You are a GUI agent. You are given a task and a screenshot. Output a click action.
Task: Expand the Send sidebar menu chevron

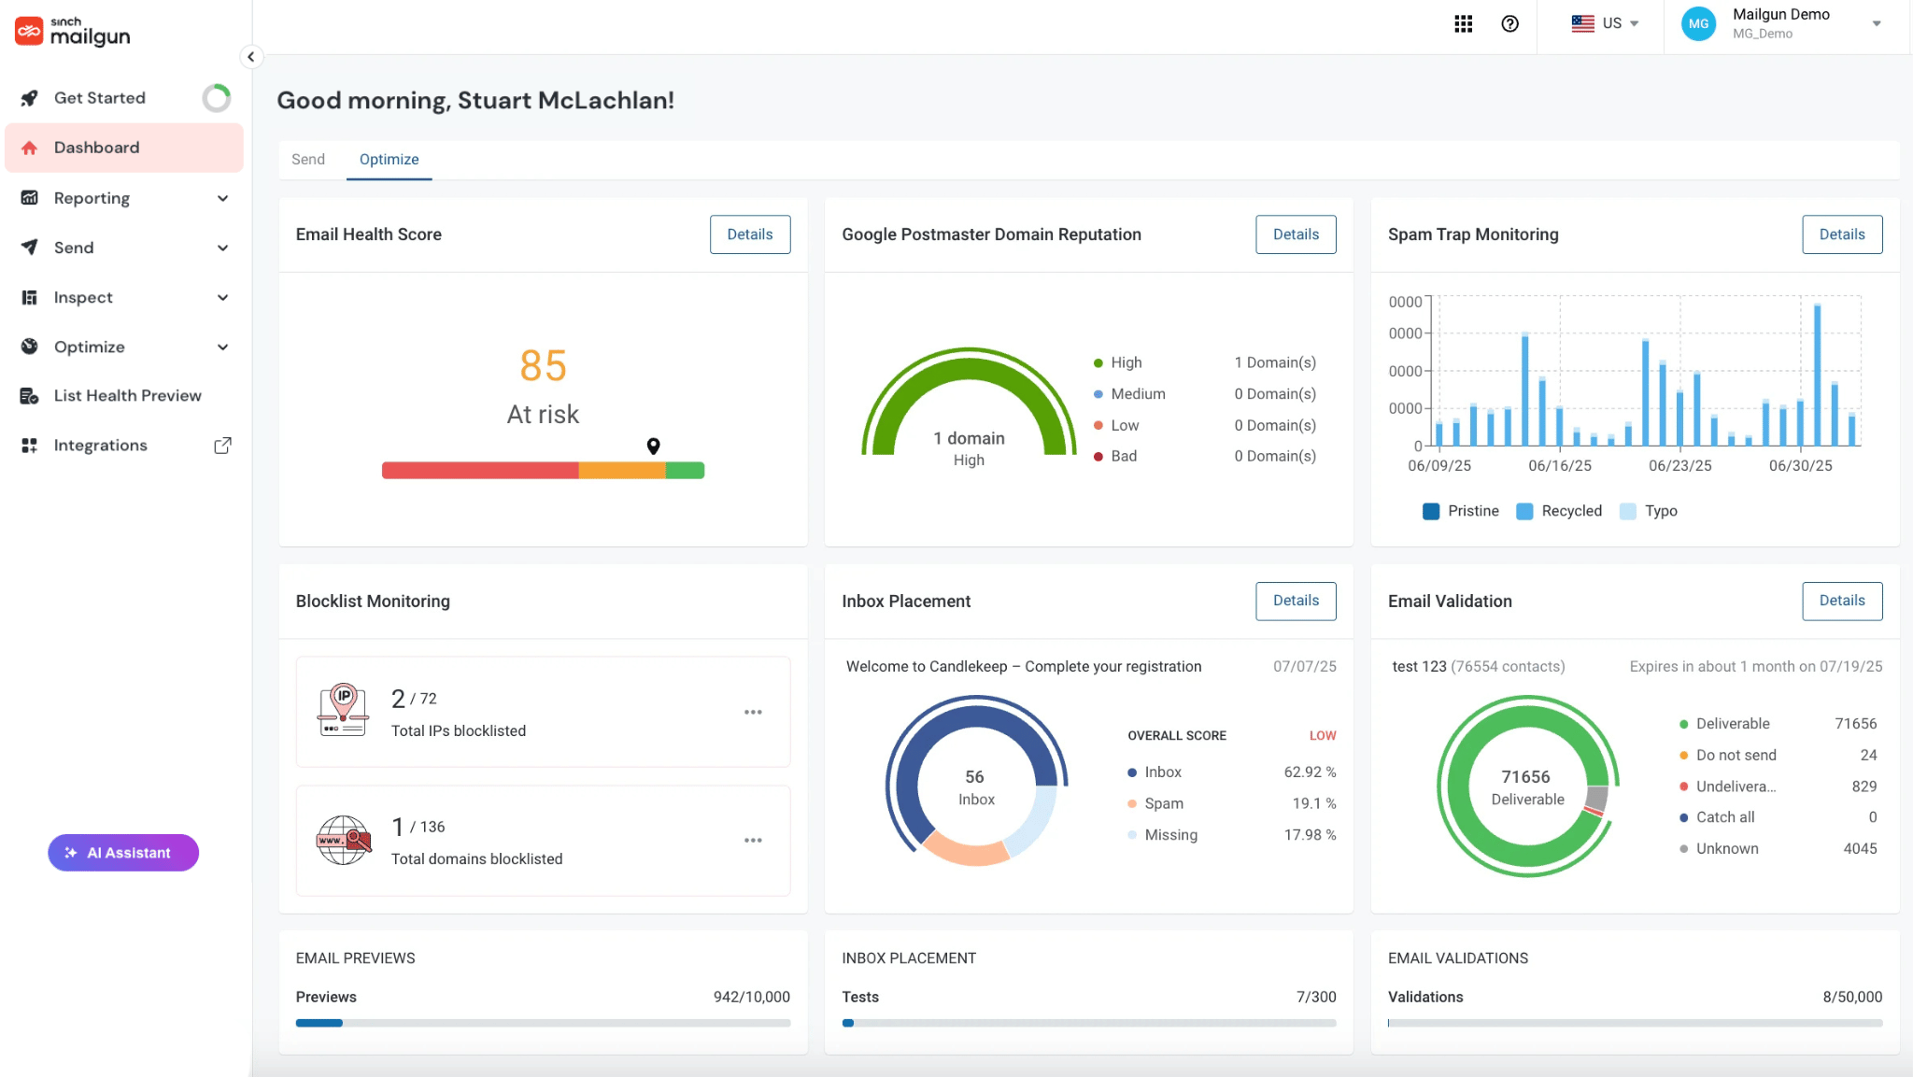[x=222, y=248]
